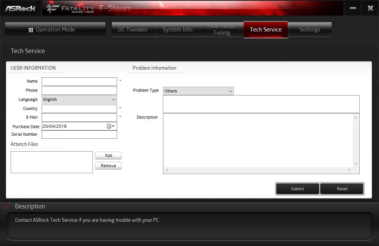379x246 pixels.
Task: Open the Settings tab
Action: (x=310, y=30)
